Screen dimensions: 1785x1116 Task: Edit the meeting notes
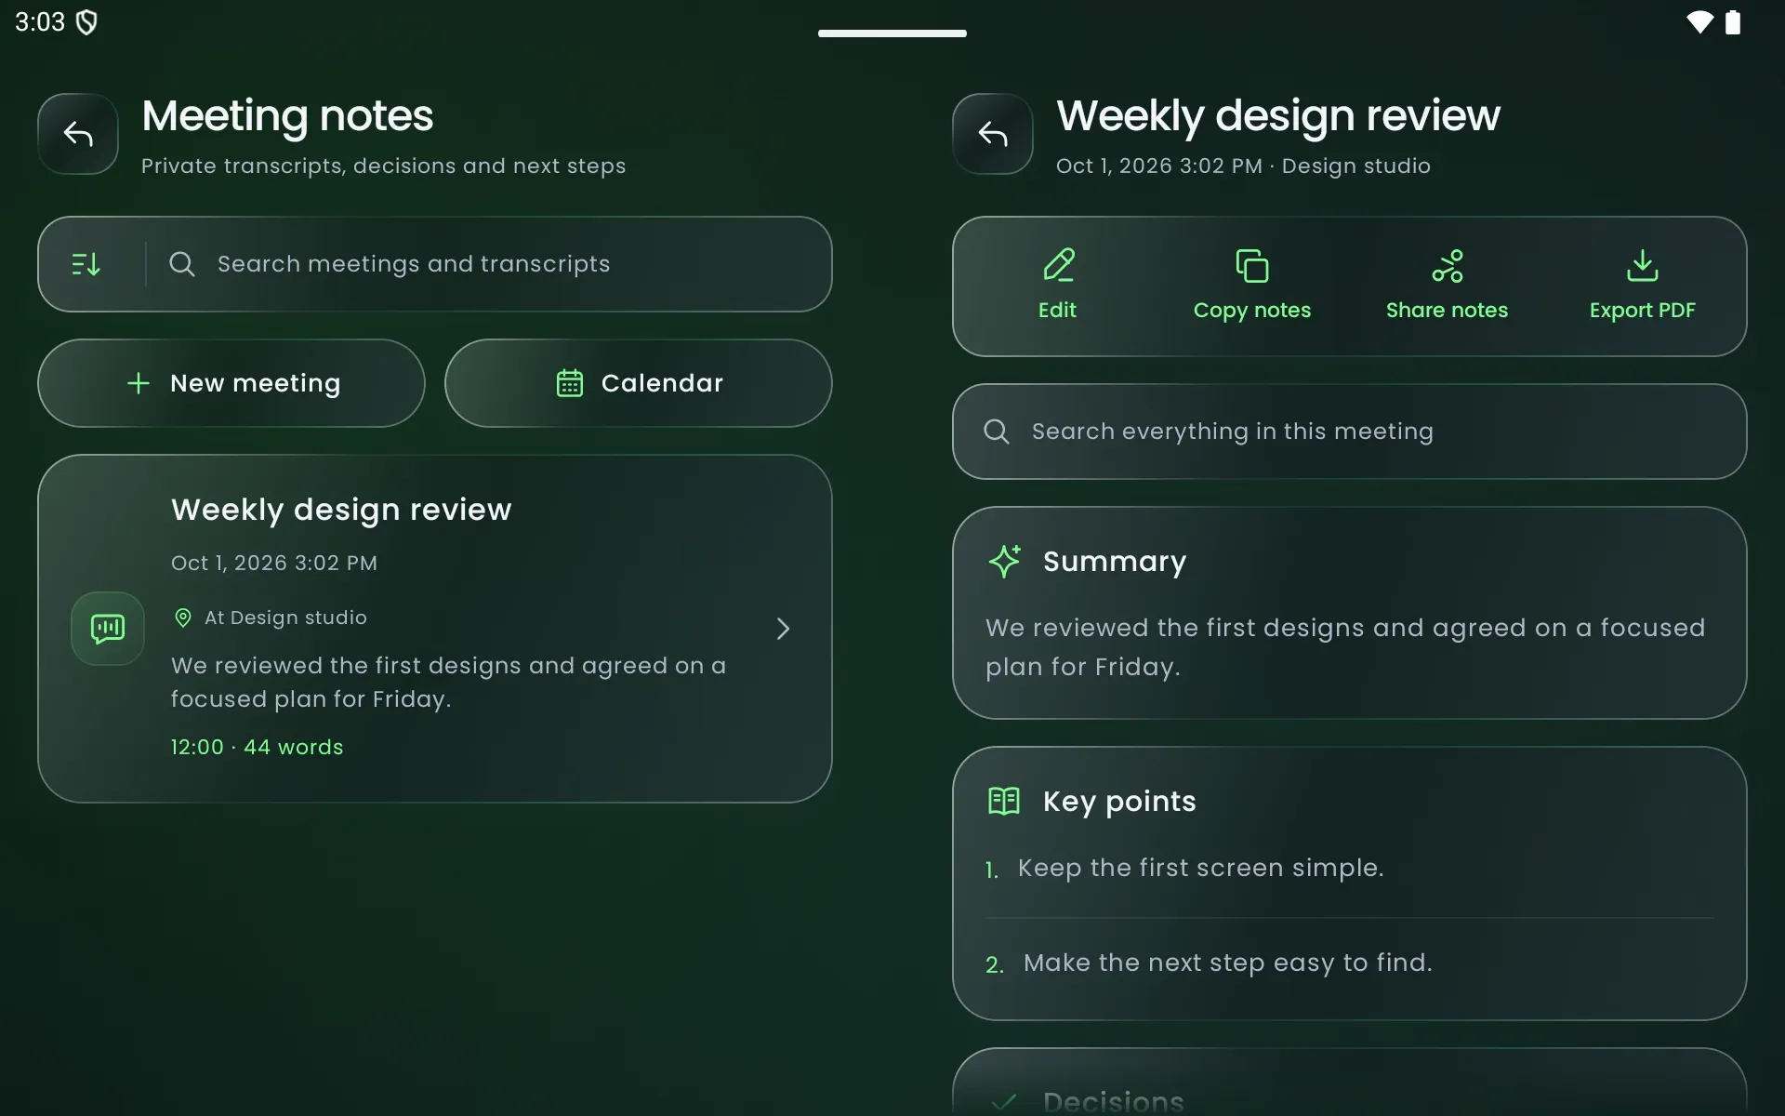tap(1057, 286)
